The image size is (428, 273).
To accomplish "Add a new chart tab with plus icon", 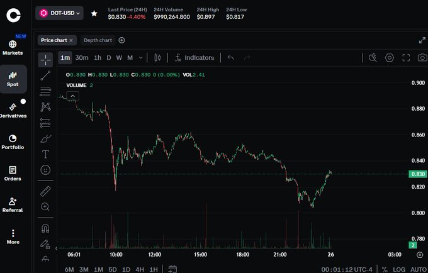I will tap(121, 40).
